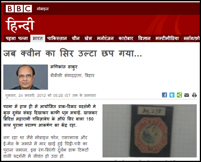This screenshot has width=201, height=162.
Task: Click author photo of मणिकांत ठाकुर
Action: (26, 77)
